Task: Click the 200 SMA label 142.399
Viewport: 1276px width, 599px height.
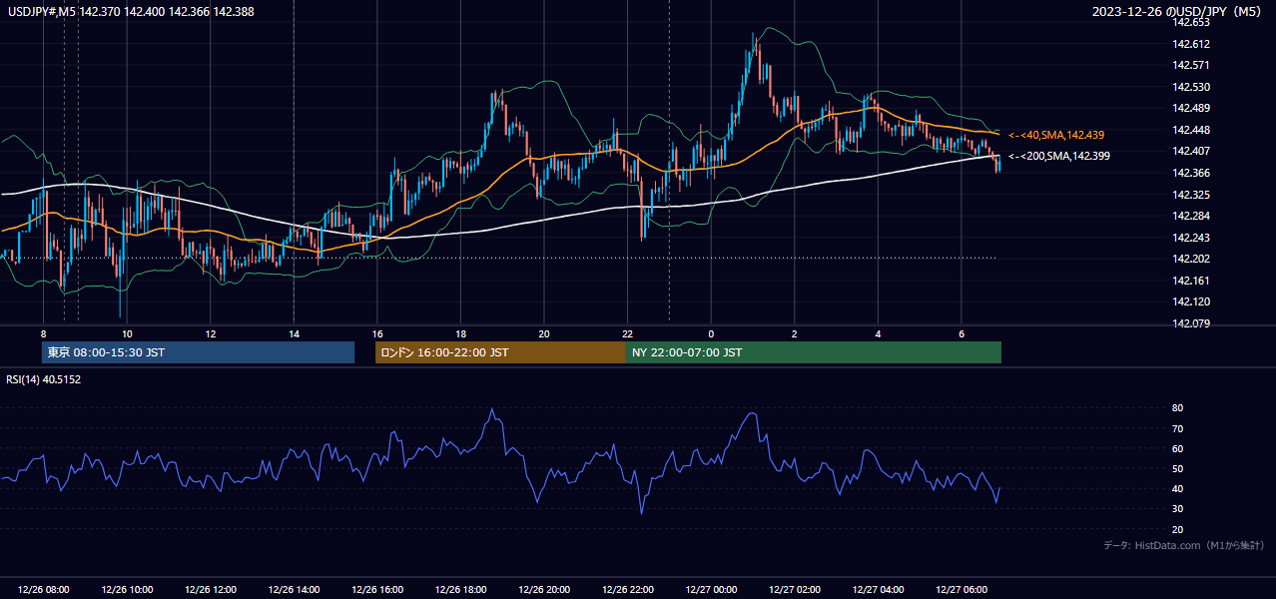Action: click(1059, 156)
